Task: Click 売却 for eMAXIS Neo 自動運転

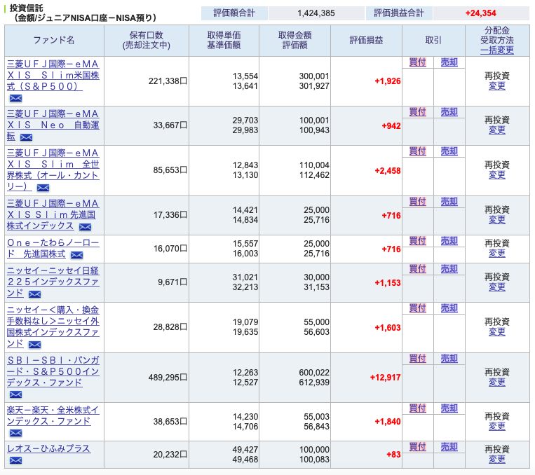Action: click(x=449, y=112)
